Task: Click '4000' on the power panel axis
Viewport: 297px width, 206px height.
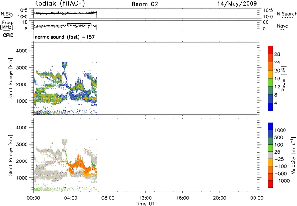Action: point(22,51)
